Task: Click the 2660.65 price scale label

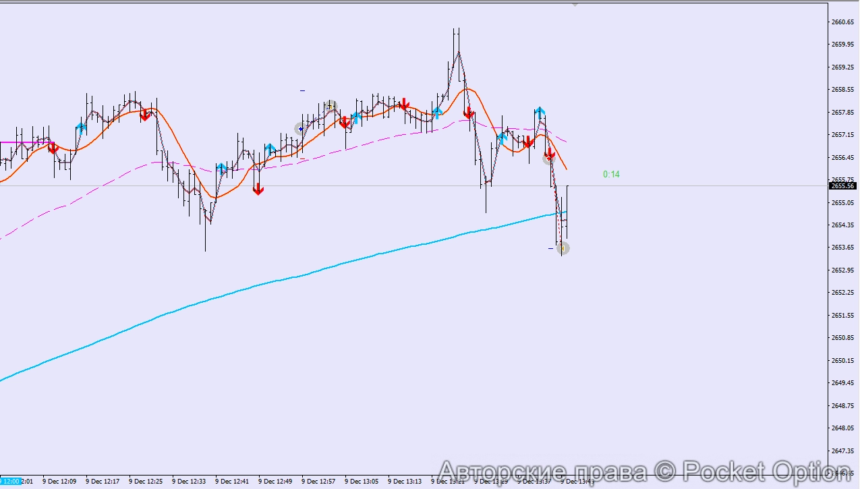Action: coord(843,22)
